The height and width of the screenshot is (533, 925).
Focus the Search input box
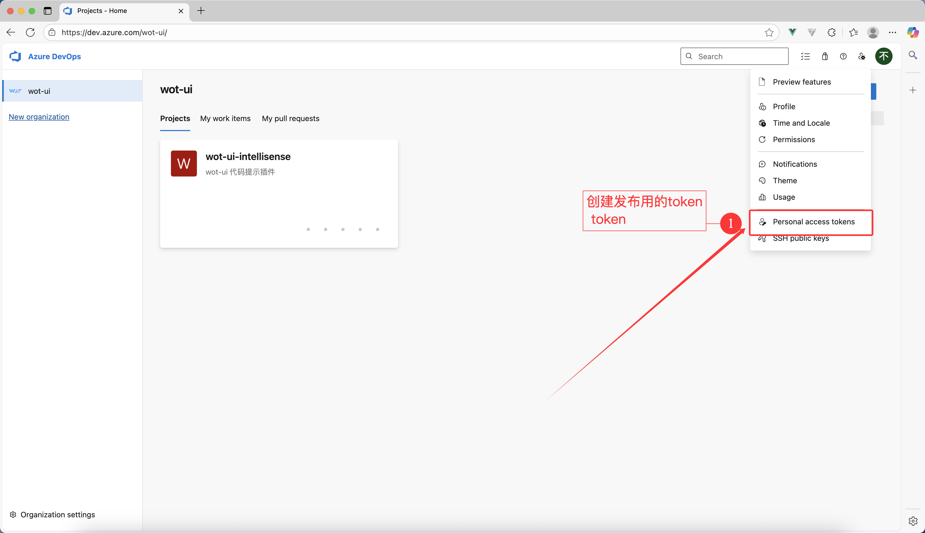(740, 56)
